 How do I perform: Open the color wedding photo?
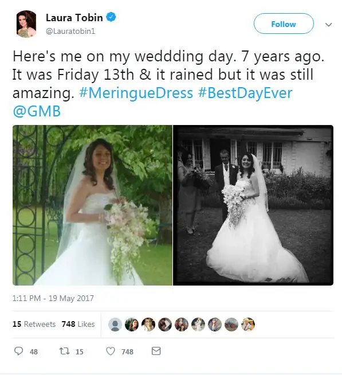coord(92,205)
